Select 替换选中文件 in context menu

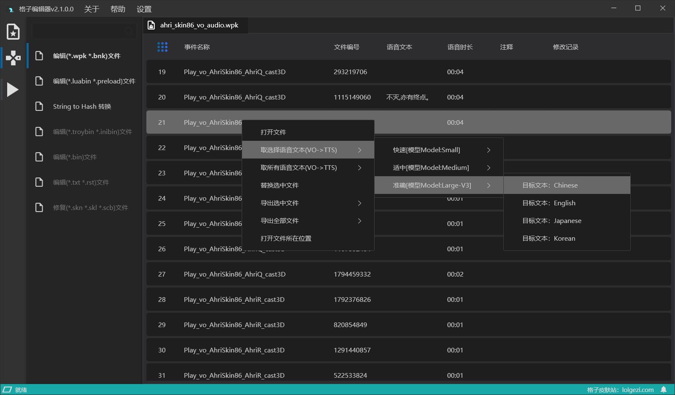click(x=279, y=185)
